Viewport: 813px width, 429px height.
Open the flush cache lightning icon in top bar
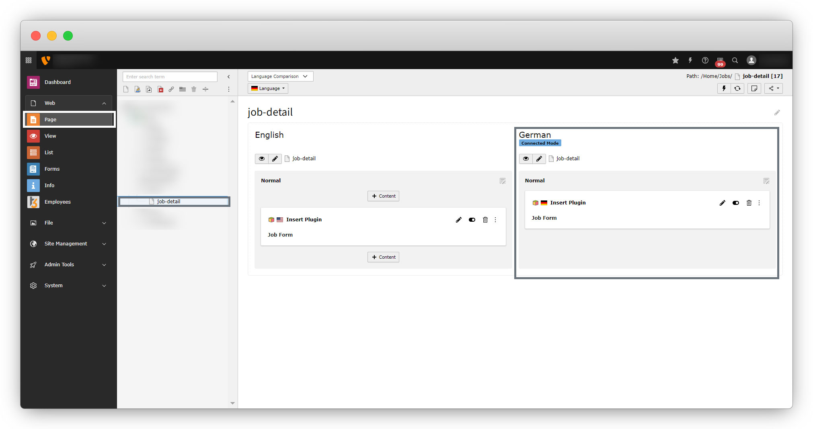pyautogui.click(x=690, y=60)
